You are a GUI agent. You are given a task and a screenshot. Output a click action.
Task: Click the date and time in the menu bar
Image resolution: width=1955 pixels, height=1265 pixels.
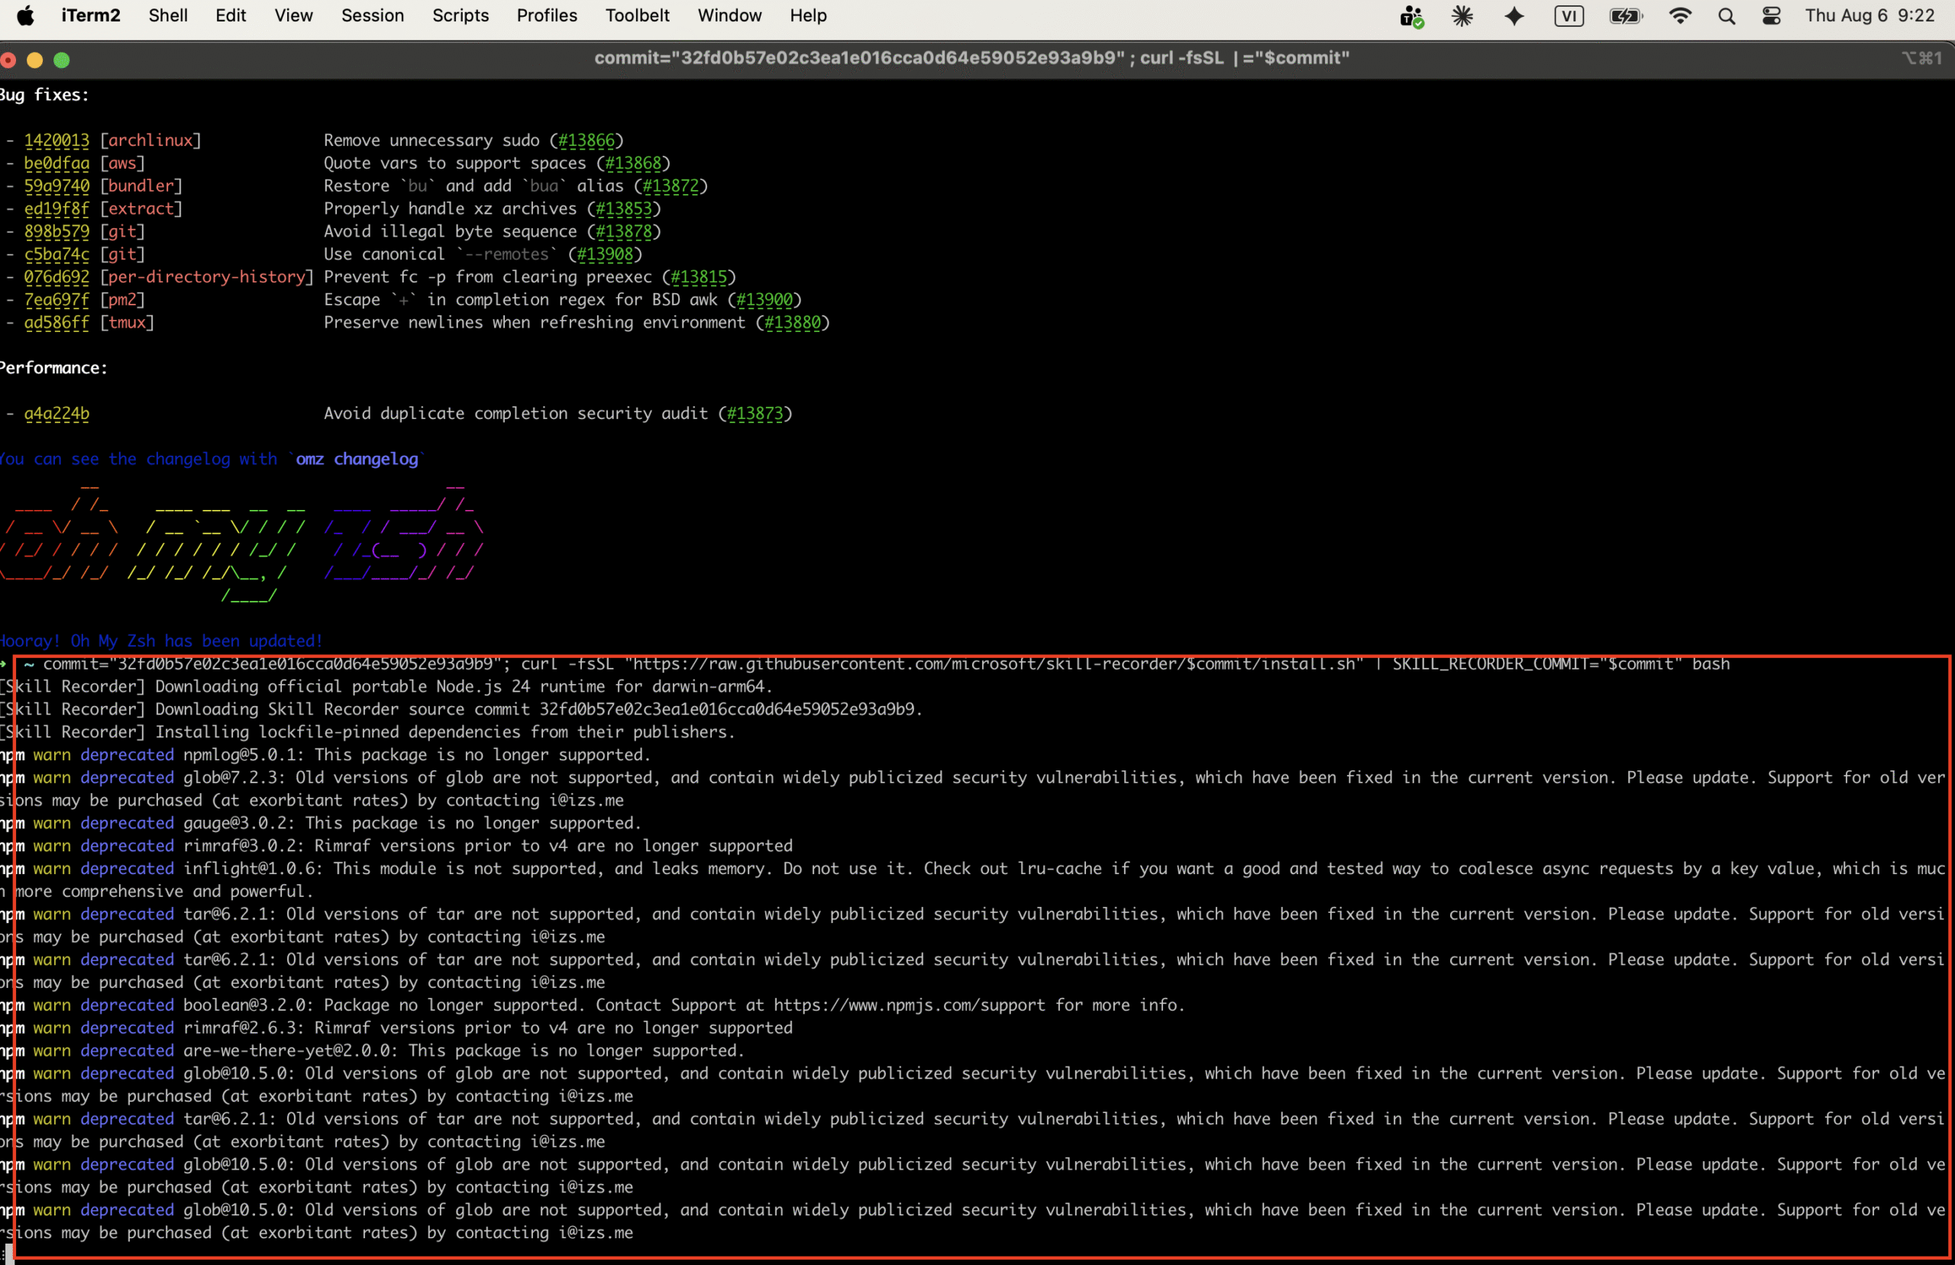1869,15
